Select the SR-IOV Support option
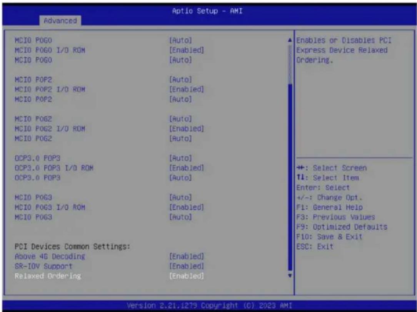The width and height of the screenshot is (417, 312). pos(43,266)
